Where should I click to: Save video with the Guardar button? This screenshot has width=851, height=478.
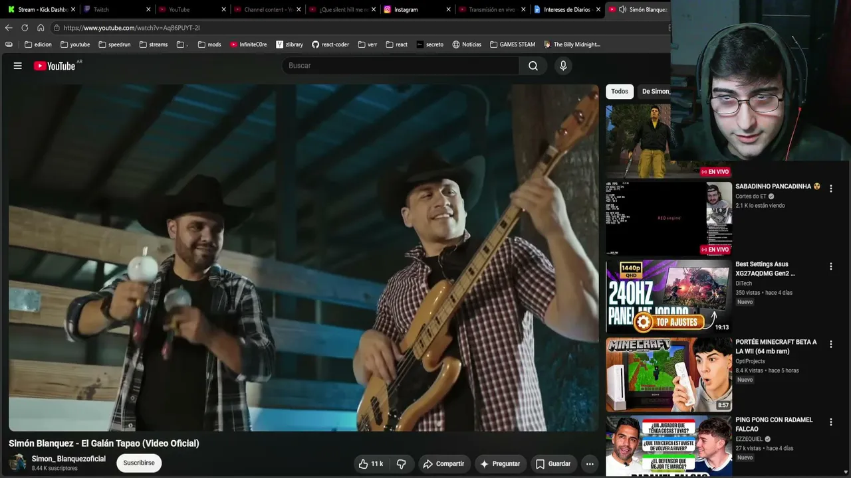pyautogui.click(x=552, y=464)
